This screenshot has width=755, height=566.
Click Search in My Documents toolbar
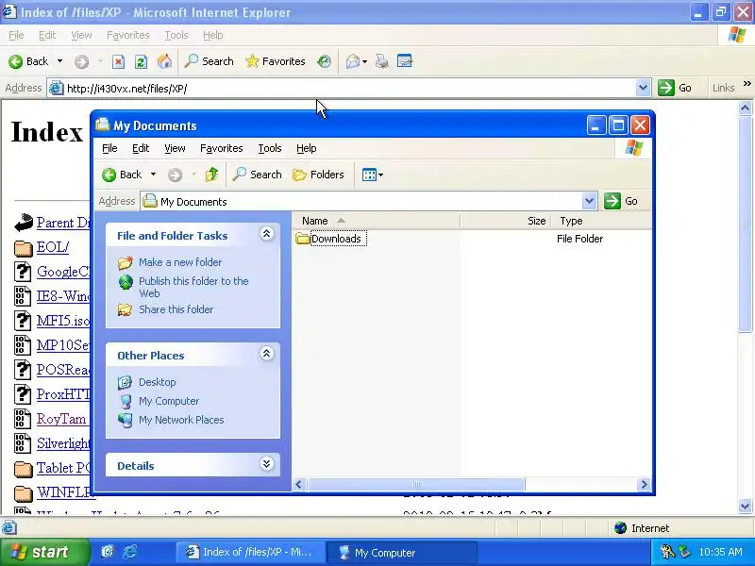tap(257, 175)
